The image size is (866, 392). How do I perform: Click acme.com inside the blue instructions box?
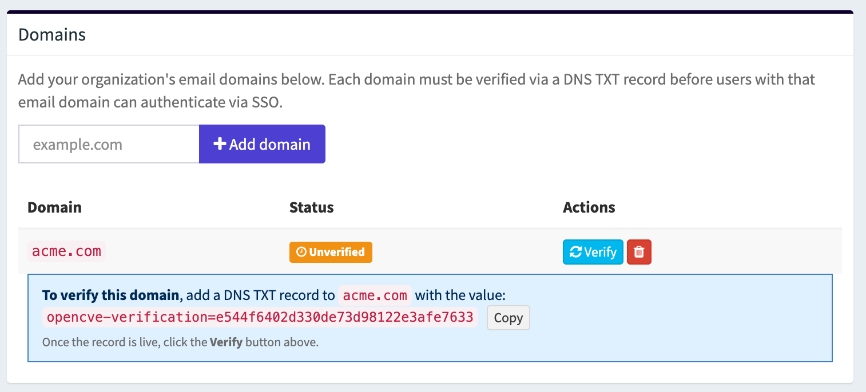tap(375, 295)
